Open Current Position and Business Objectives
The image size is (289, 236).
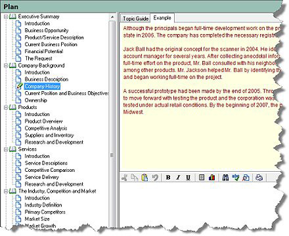[x=66, y=93]
